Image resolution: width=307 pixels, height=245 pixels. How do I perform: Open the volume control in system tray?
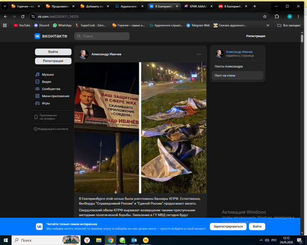[267, 240]
